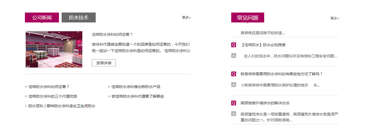Click the Q icon beside 高层楼房外墙渗水的解决办法
Viewport: 366px width, 136px height.
pos(234,103)
